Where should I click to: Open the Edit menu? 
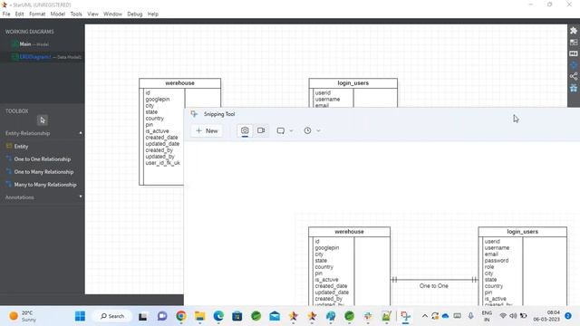[19, 14]
